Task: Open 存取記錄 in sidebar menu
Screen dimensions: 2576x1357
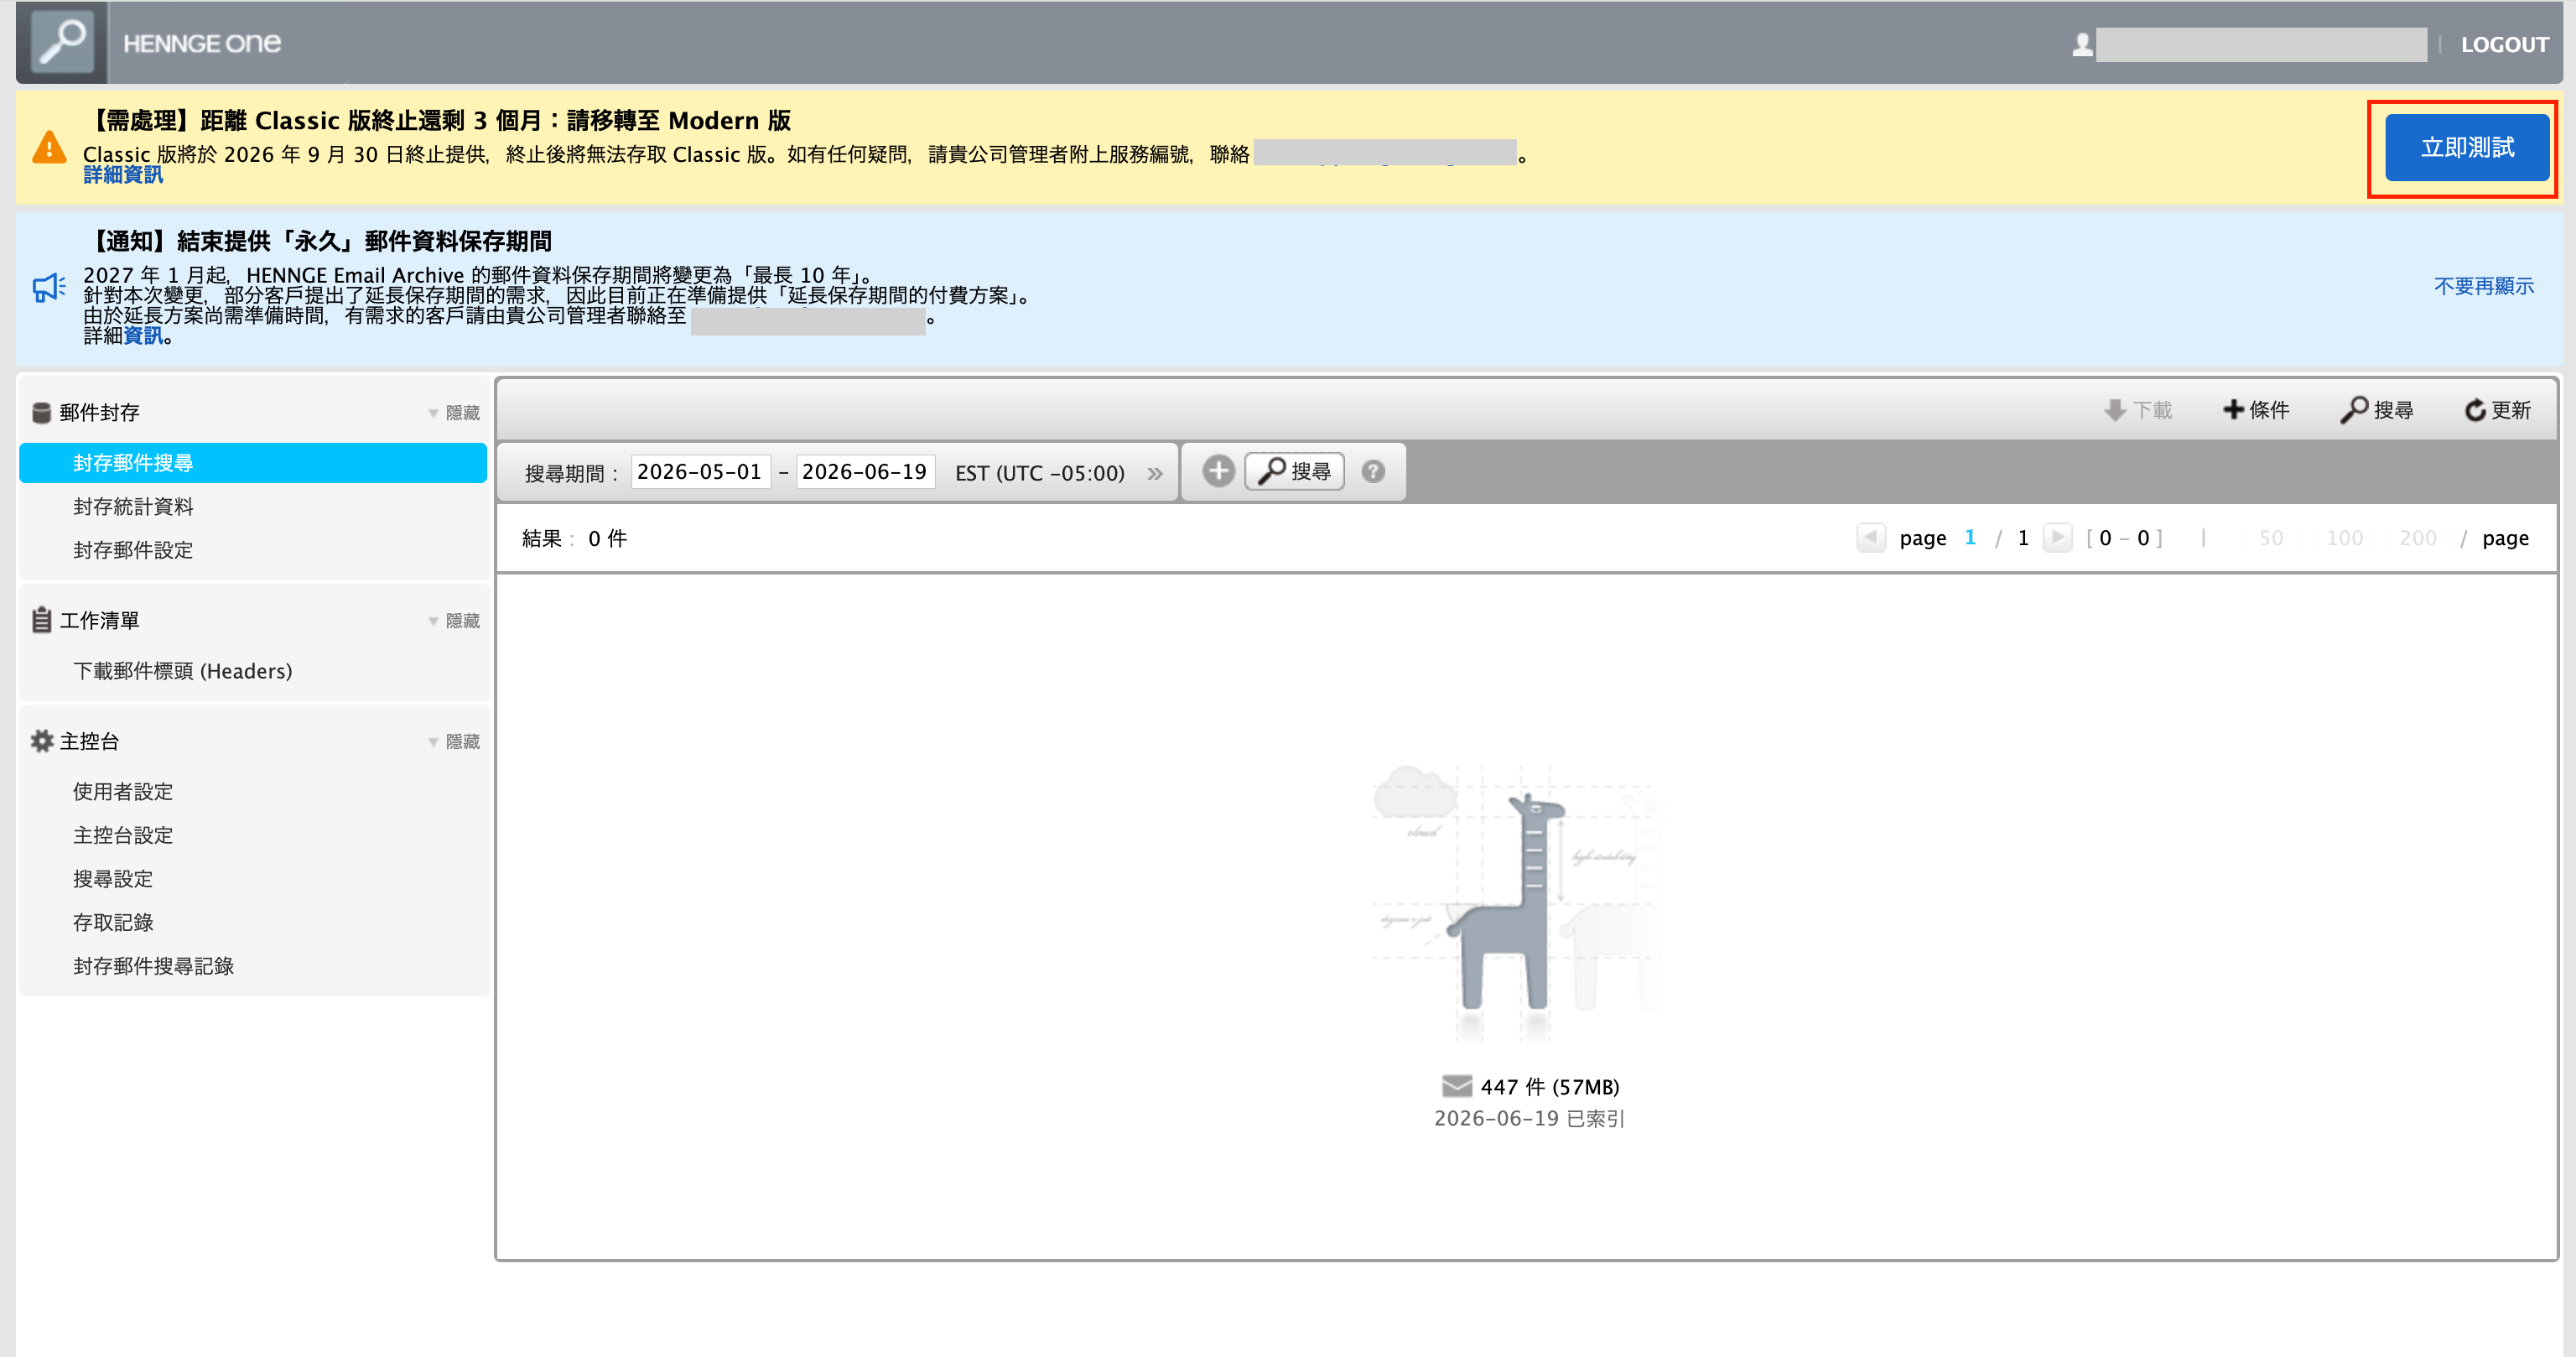Action: tap(113, 922)
